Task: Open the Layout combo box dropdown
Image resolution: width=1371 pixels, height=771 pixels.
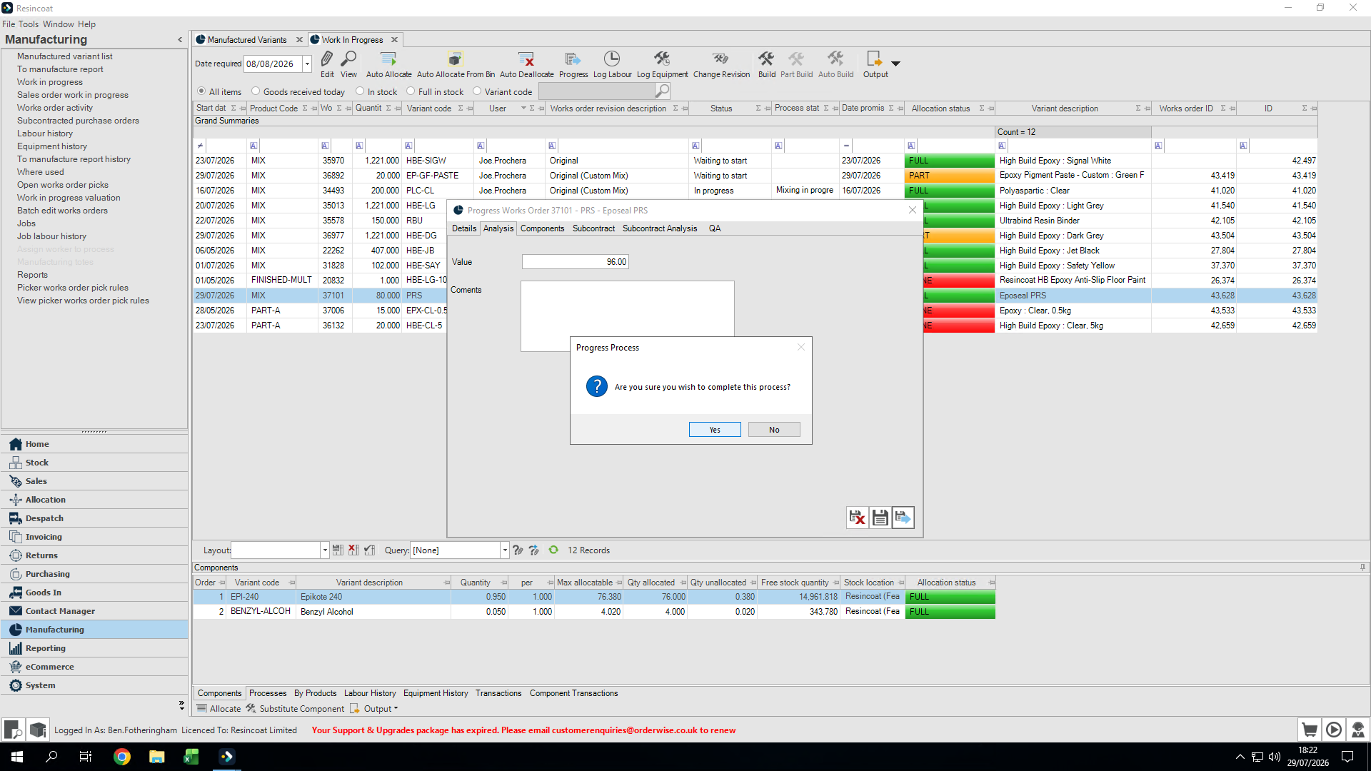Action: pos(325,550)
